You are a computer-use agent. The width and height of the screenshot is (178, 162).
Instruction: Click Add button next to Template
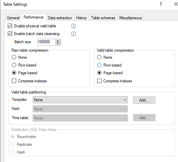(x=144, y=100)
